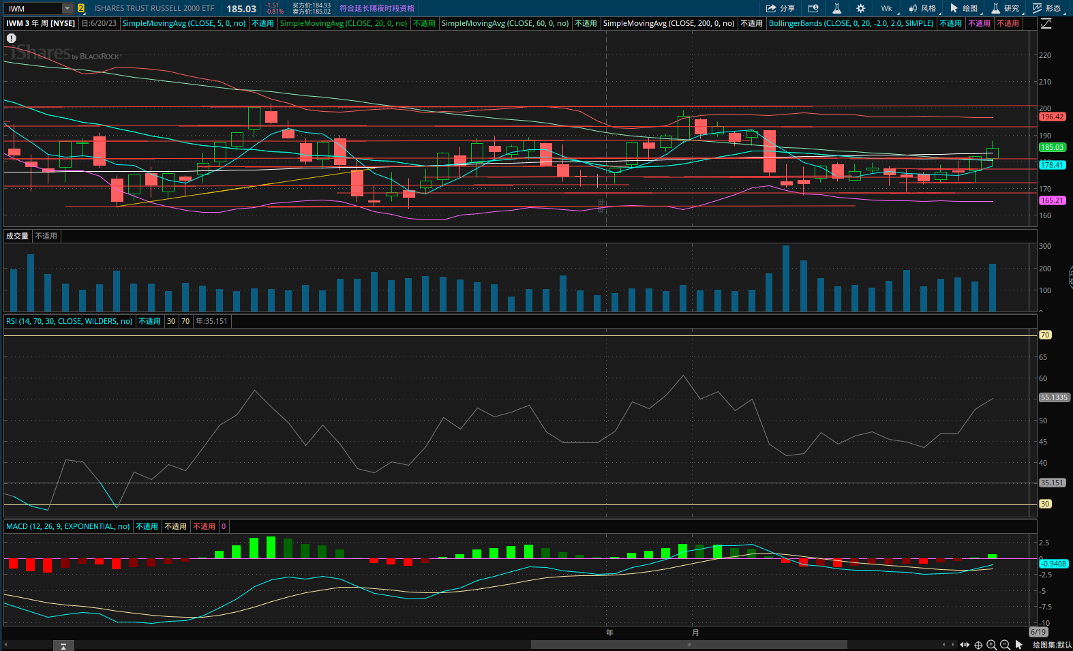
Task: Click the yellow link number 2 badge
Action: click(80, 8)
